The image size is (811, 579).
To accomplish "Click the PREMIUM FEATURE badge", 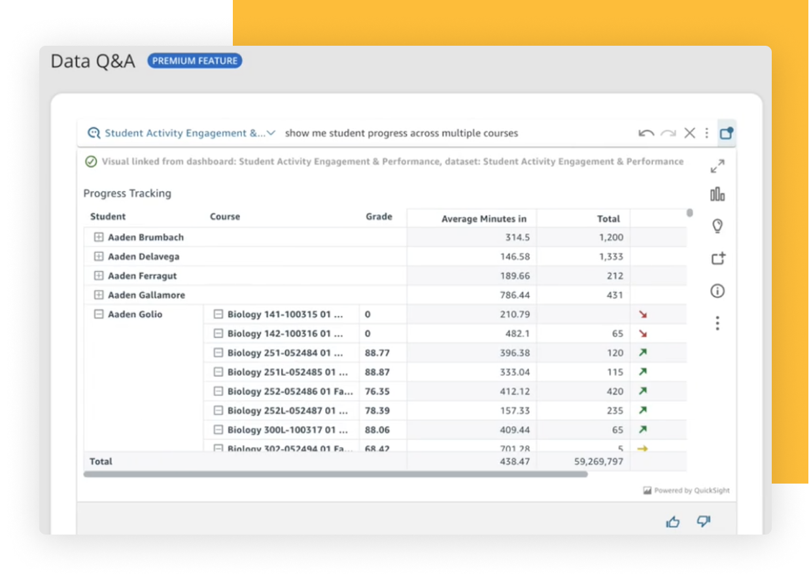I will (x=195, y=61).
